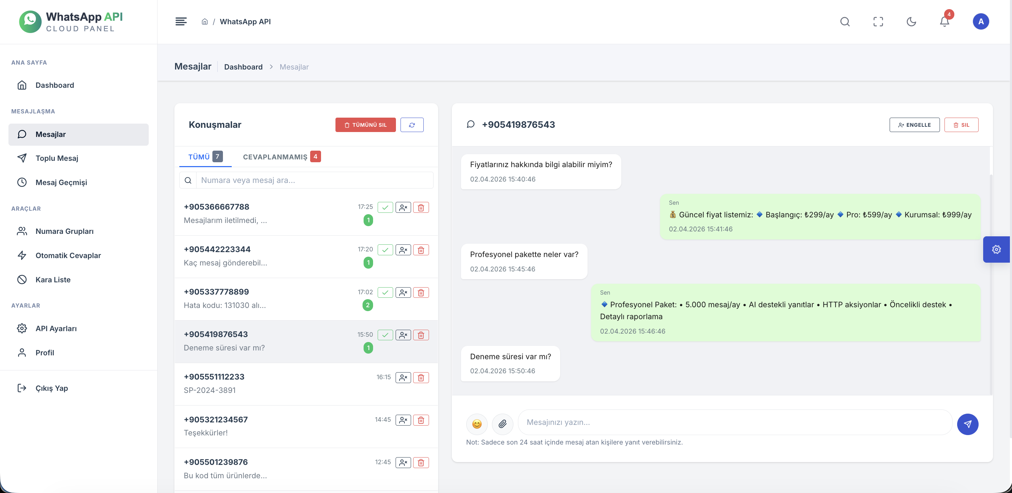Open conversation +905551112233
The height and width of the screenshot is (493, 1012).
pos(306,384)
